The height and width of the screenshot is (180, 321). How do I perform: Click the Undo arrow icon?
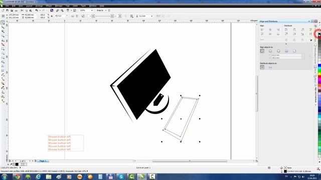37,10
